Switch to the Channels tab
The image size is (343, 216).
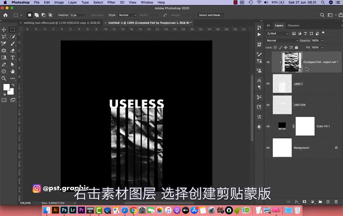[x=293, y=26]
